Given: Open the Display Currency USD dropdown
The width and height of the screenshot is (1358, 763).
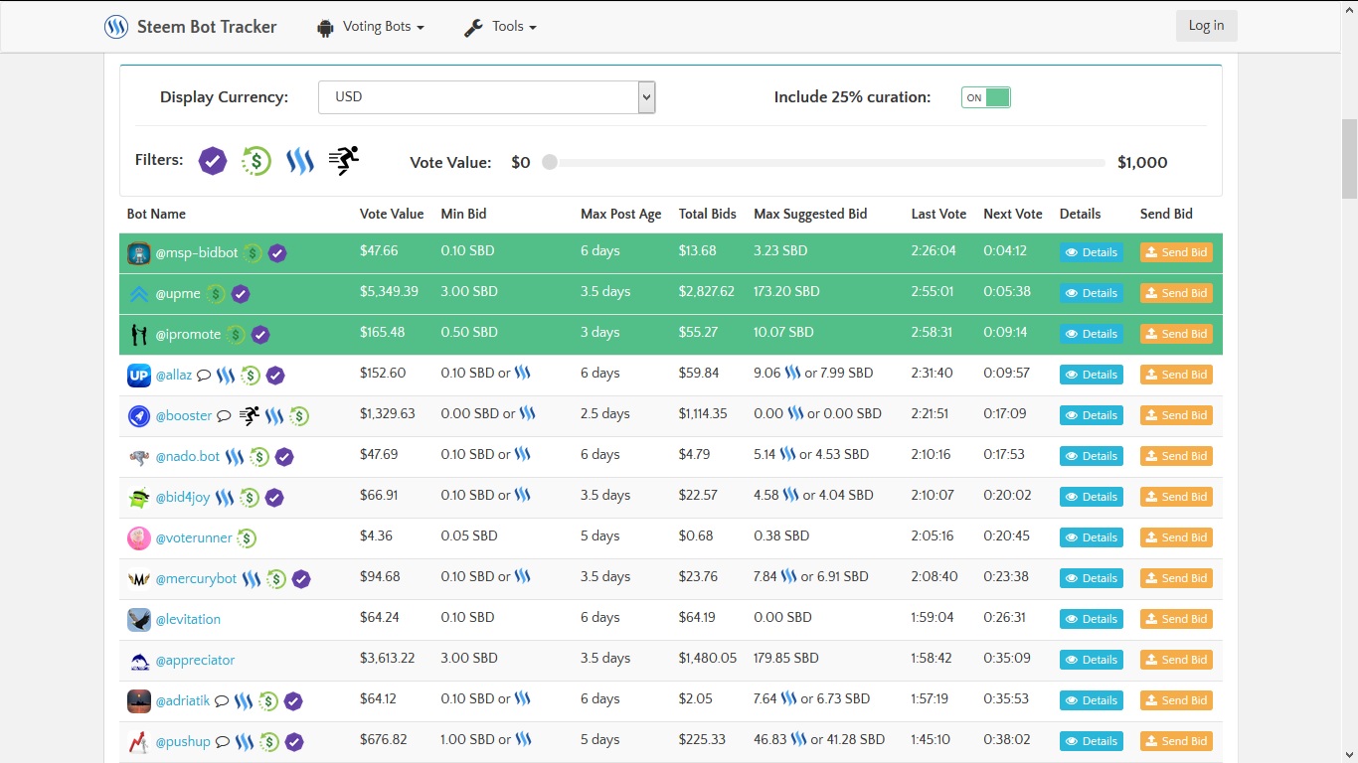Looking at the screenshot, I should (x=487, y=97).
